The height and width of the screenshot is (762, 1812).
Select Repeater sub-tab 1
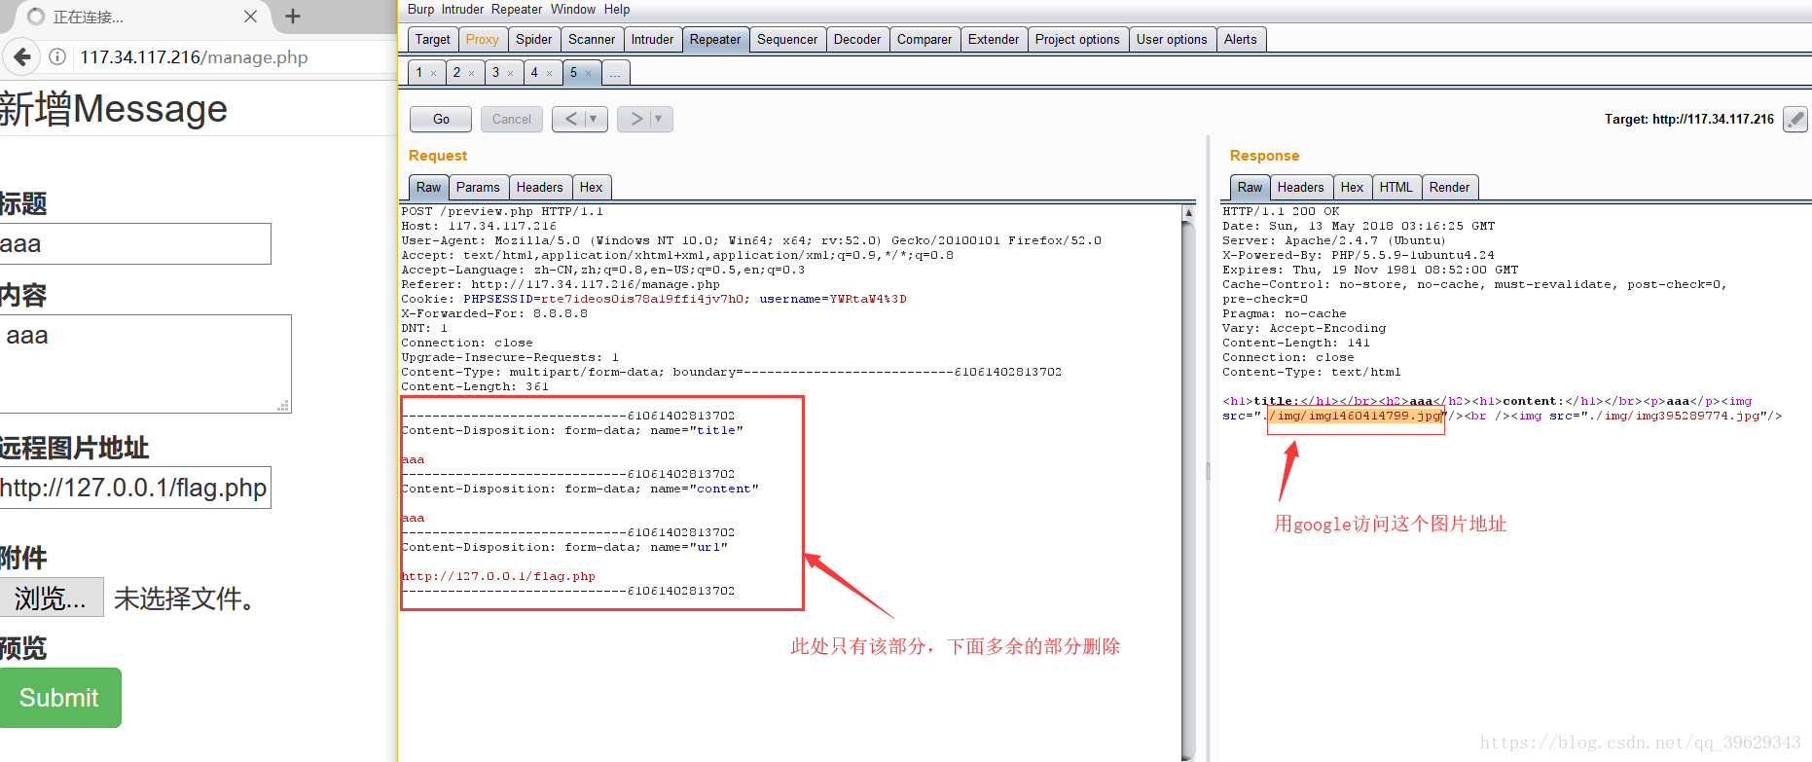419,73
